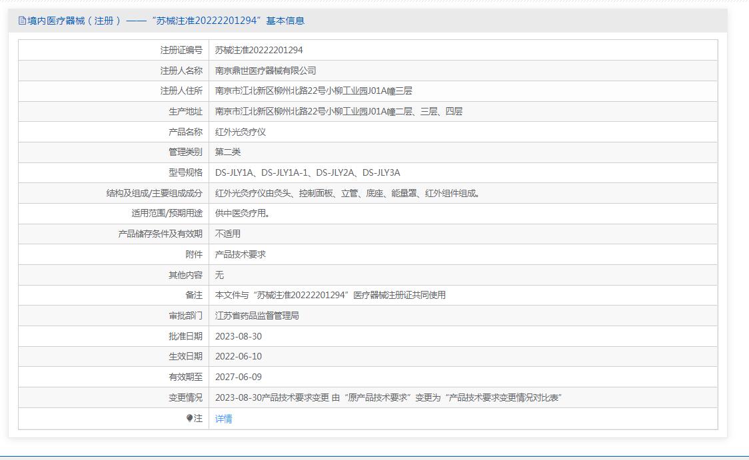Select storage condition value 不适用
Viewport: 749px width, 460px height.
[228, 234]
